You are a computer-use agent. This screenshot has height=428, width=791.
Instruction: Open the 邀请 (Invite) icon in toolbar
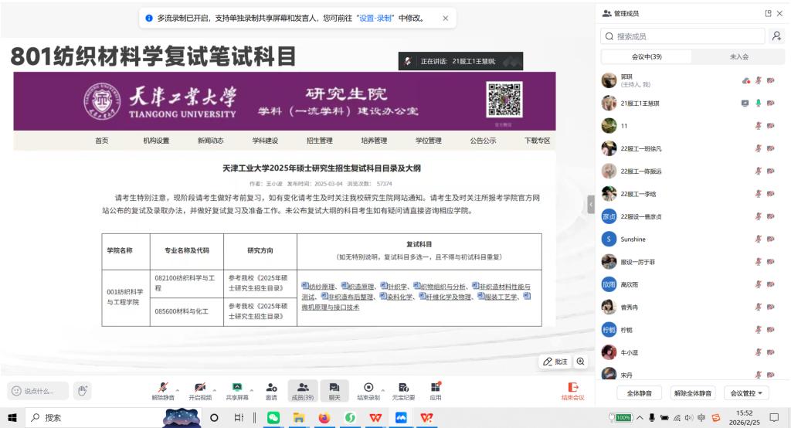pyautogui.click(x=271, y=390)
